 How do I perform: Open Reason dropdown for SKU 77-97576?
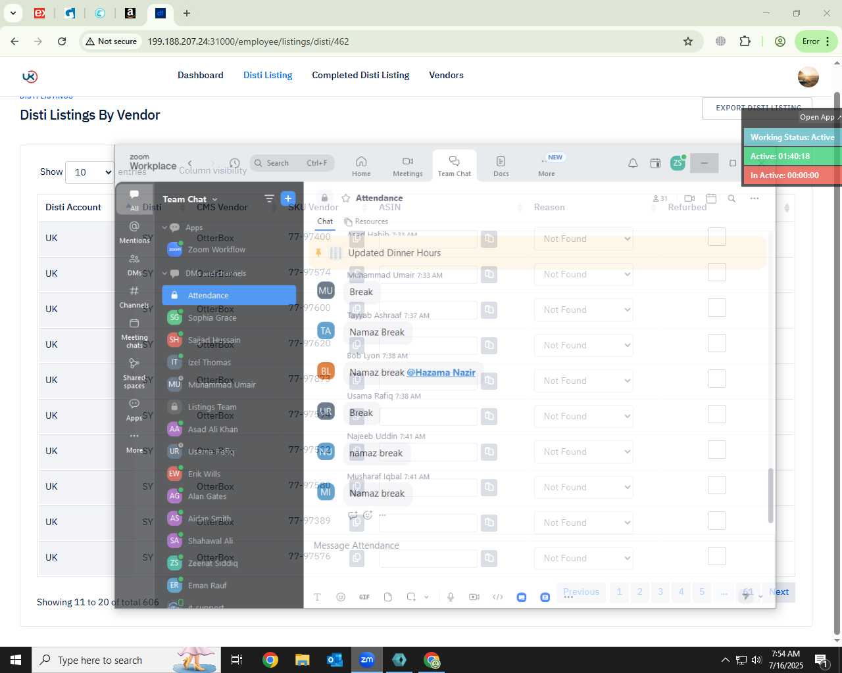(x=584, y=558)
